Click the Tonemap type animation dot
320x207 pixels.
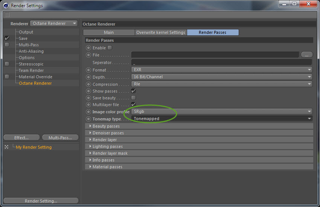tap(88, 119)
